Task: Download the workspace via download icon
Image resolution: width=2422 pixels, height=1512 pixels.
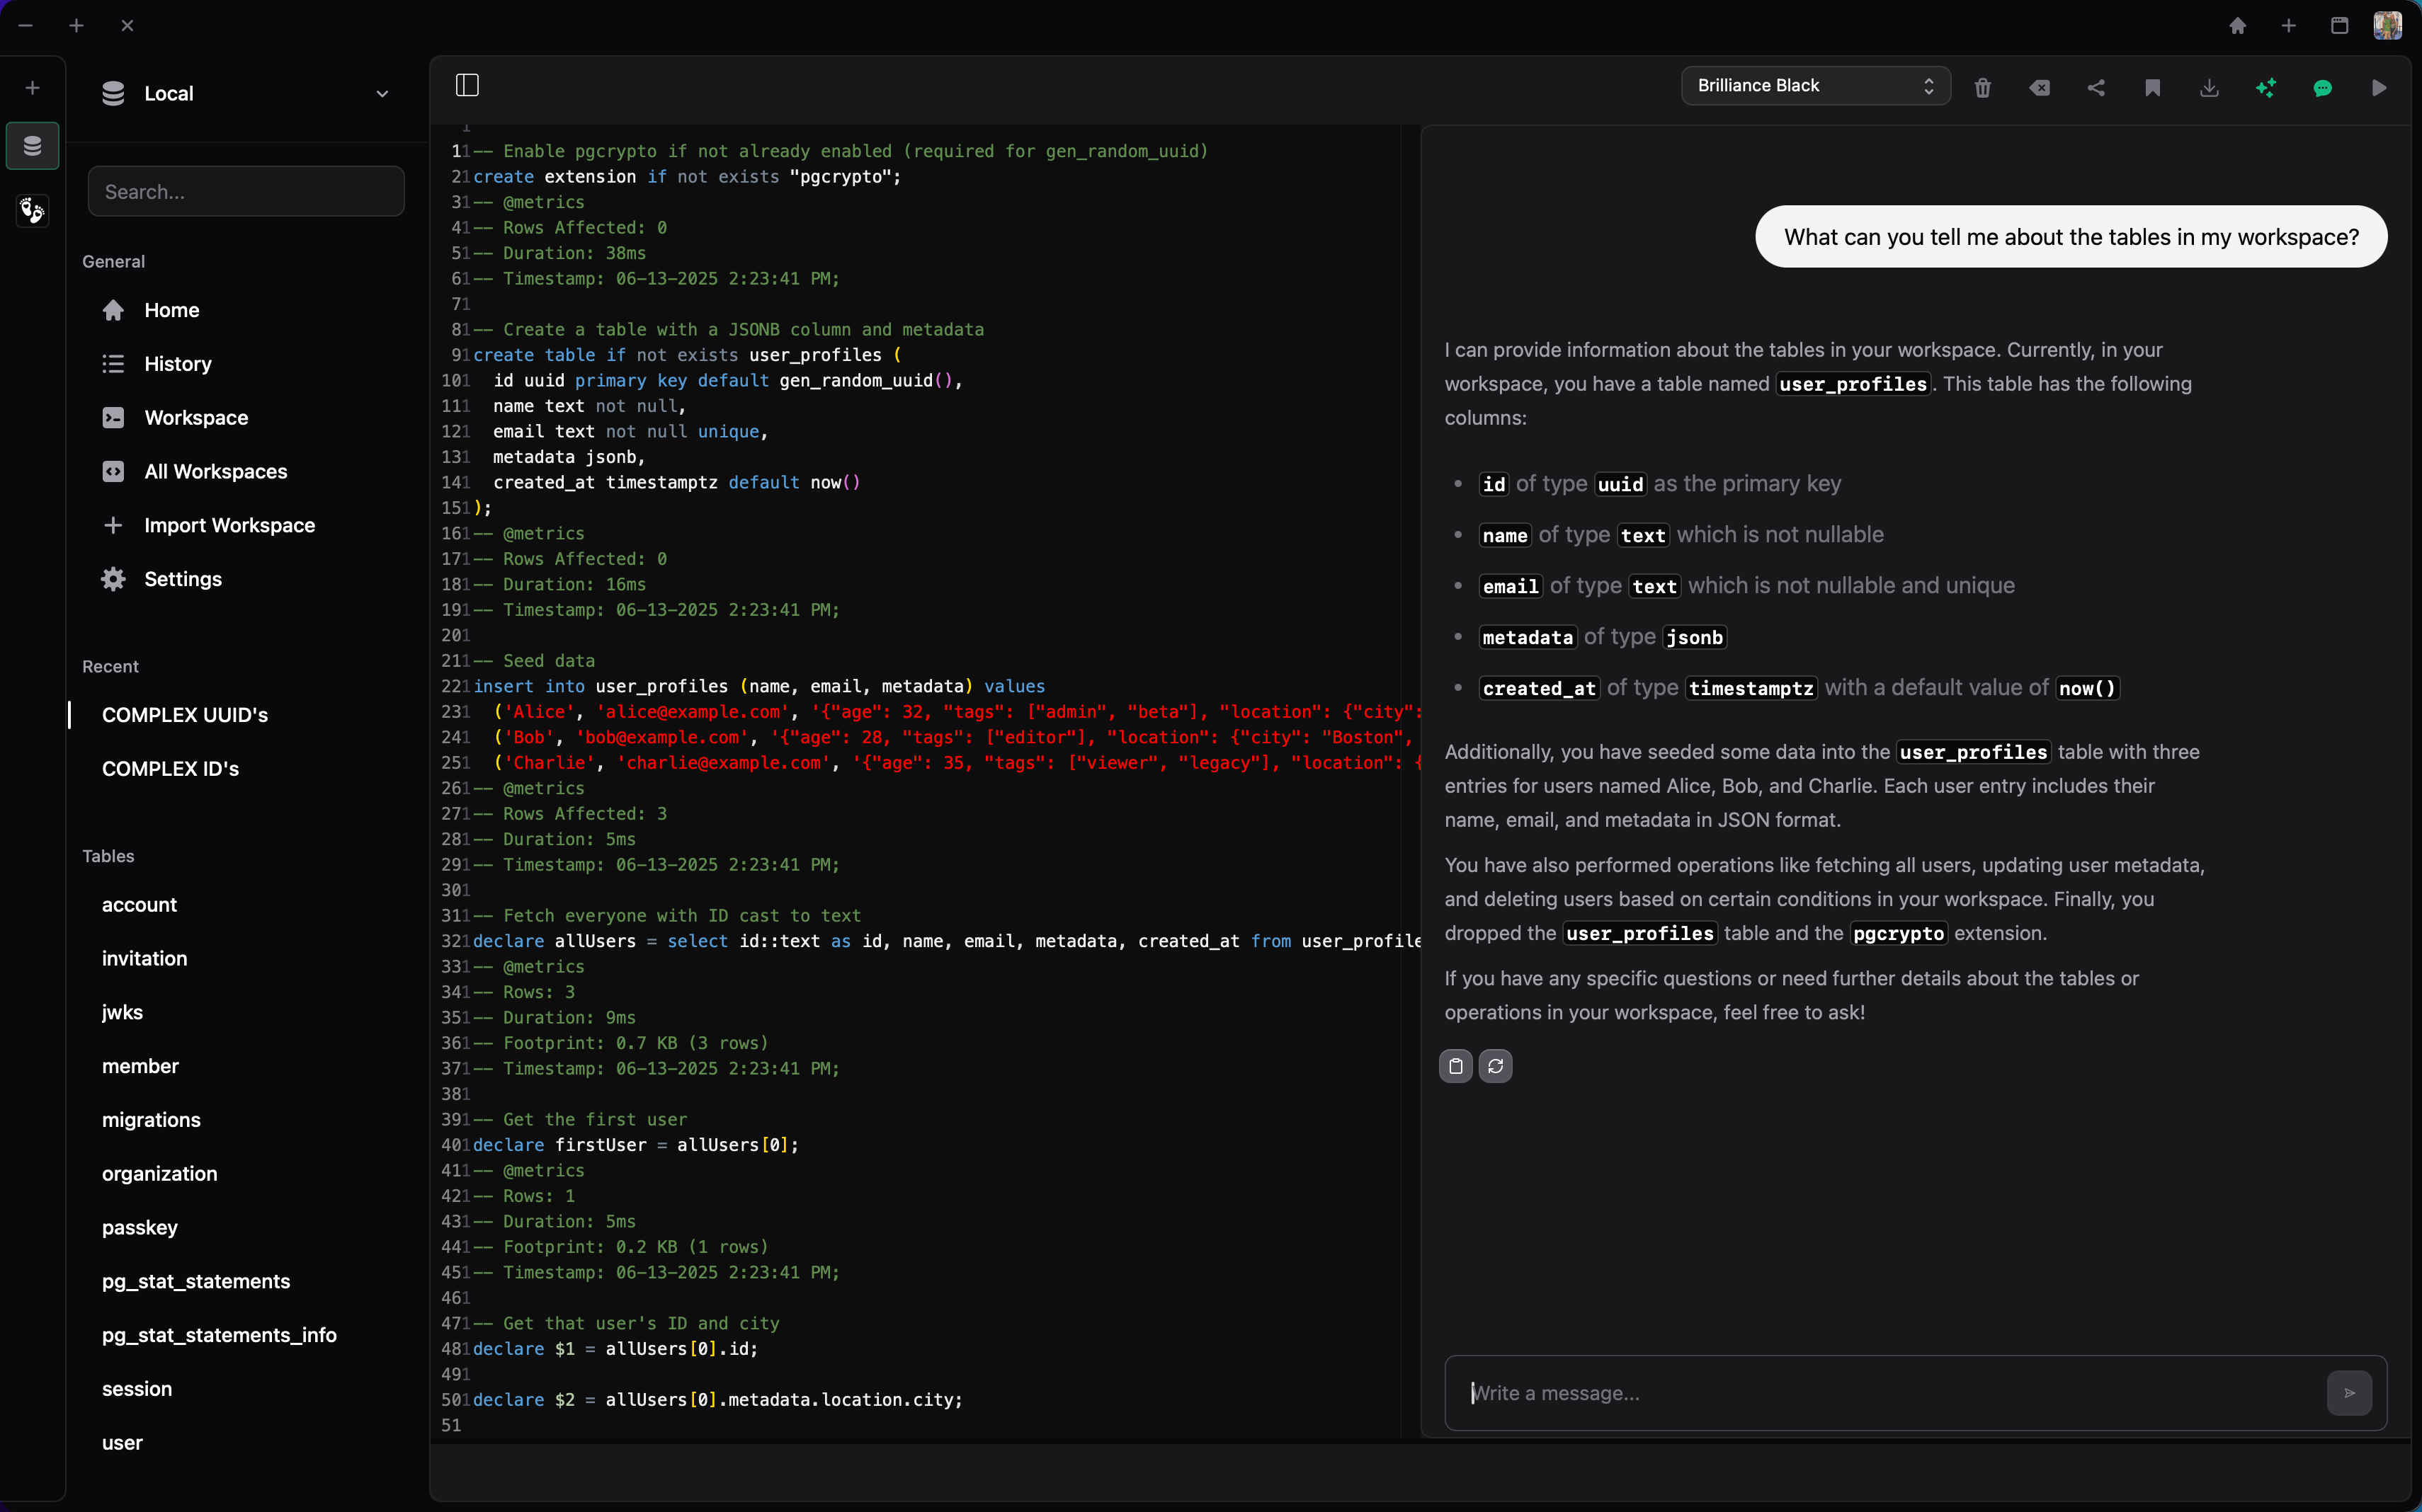Action: coord(2209,88)
